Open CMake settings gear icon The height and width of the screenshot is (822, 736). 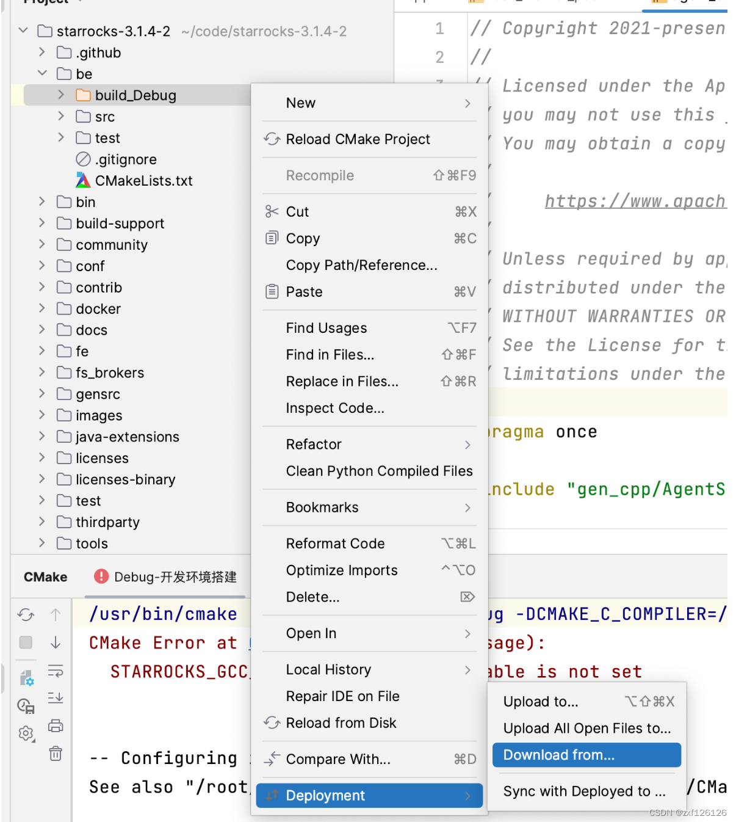[x=26, y=733]
